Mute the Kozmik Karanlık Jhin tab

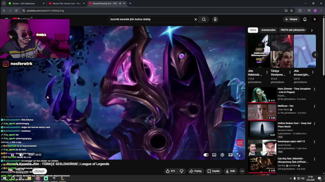click(x=120, y=4)
